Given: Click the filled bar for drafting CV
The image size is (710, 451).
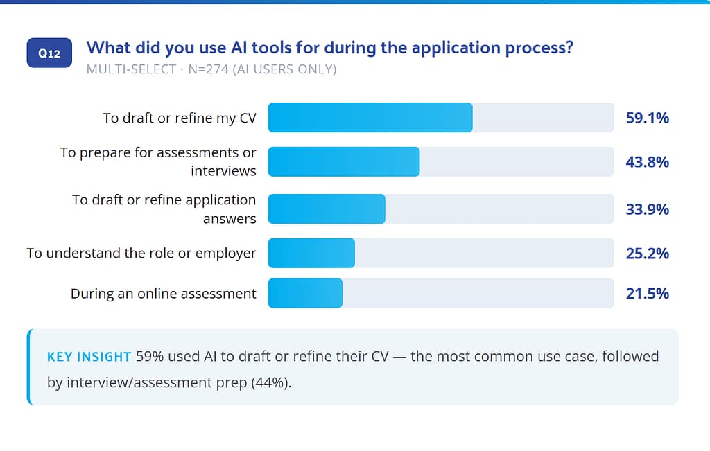Looking at the screenshot, I should [370, 118].
